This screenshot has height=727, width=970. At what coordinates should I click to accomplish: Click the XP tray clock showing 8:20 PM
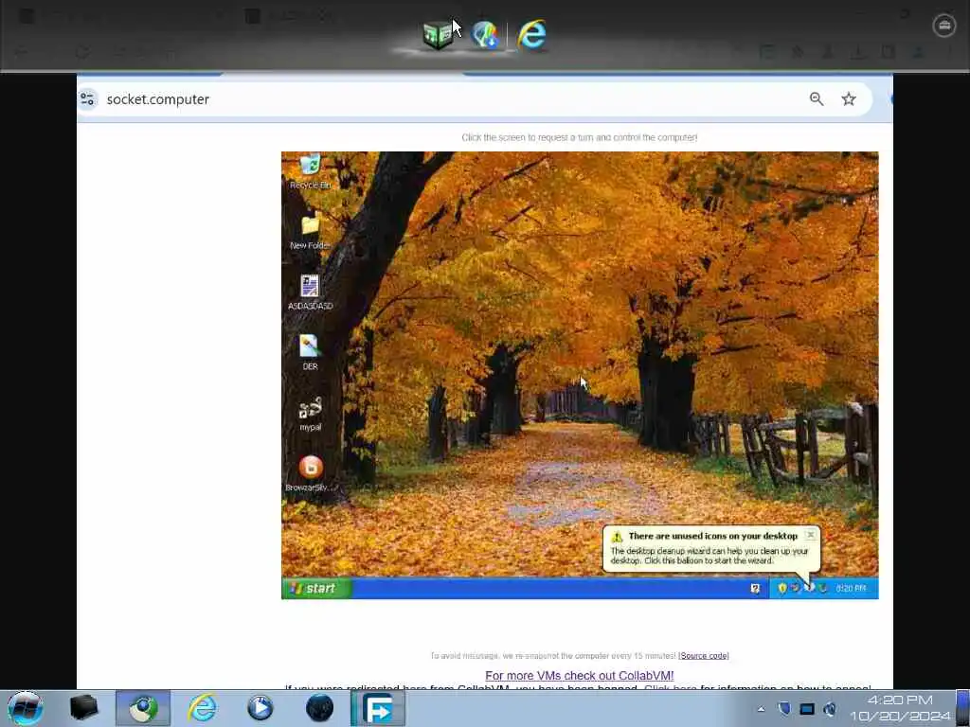click(x=851, y=589)
